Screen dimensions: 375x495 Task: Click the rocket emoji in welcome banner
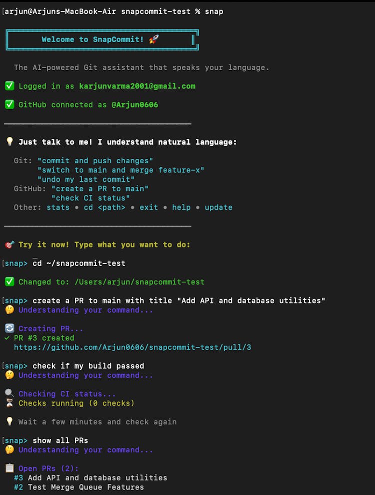pos(153,40)
